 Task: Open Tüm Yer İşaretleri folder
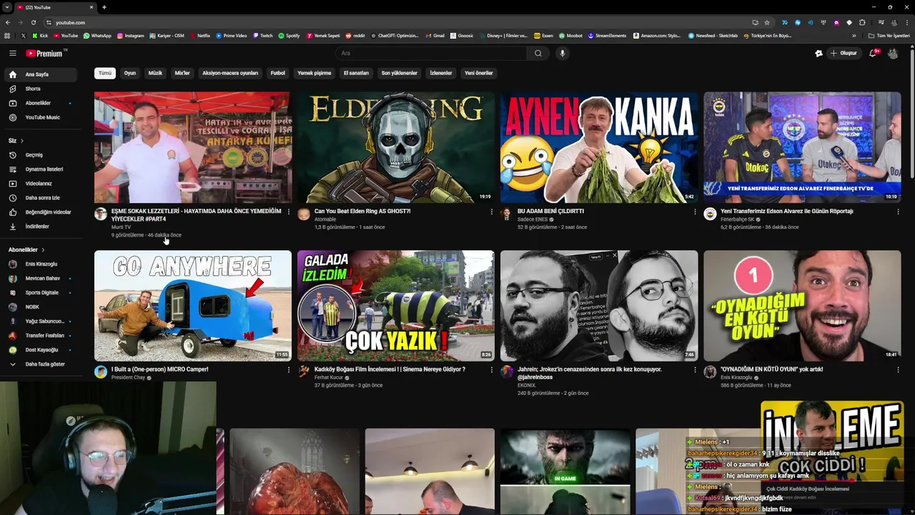[889, 35]
